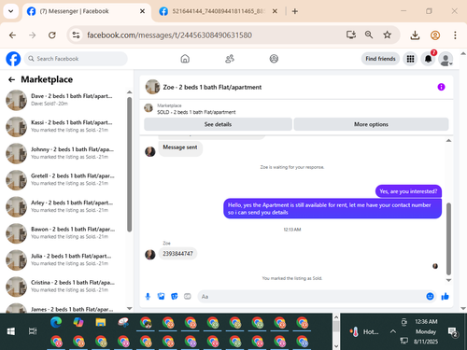Image resolution: width=467 pixels, height=350 pixels.
Task: Open the Windows Start button
Action: point(11,331)
